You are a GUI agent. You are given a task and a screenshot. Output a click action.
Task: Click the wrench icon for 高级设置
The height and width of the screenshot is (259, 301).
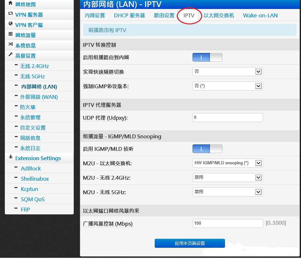coord(11,55)
